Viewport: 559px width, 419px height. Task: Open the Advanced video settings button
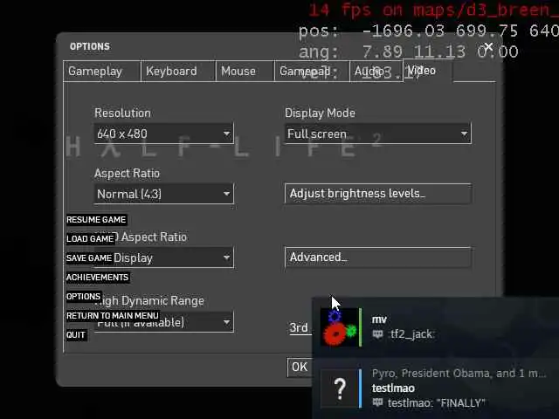tap(378, 258)
